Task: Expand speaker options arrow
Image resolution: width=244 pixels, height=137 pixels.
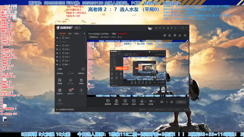Action: [154, 101]
